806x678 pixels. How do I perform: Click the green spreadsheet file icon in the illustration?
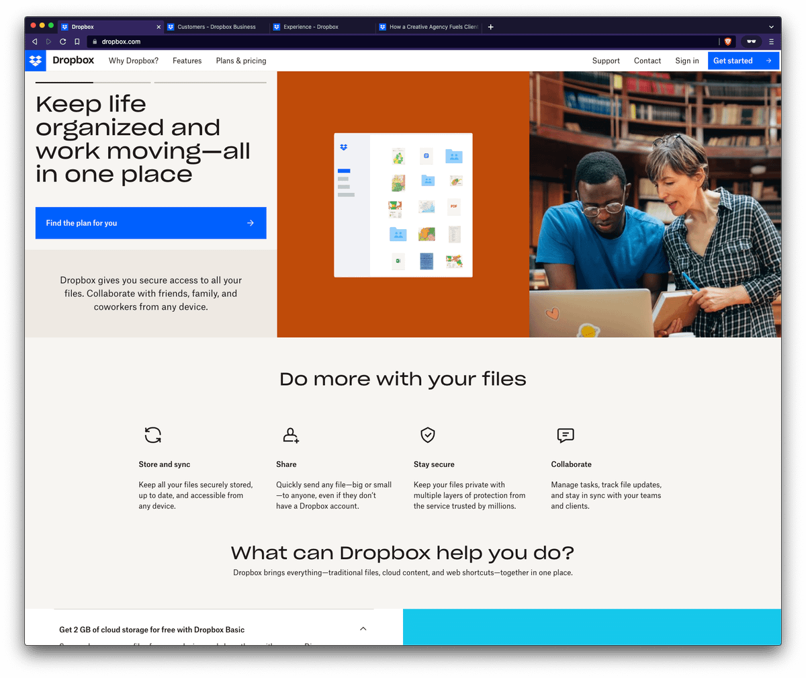[398, 261]
